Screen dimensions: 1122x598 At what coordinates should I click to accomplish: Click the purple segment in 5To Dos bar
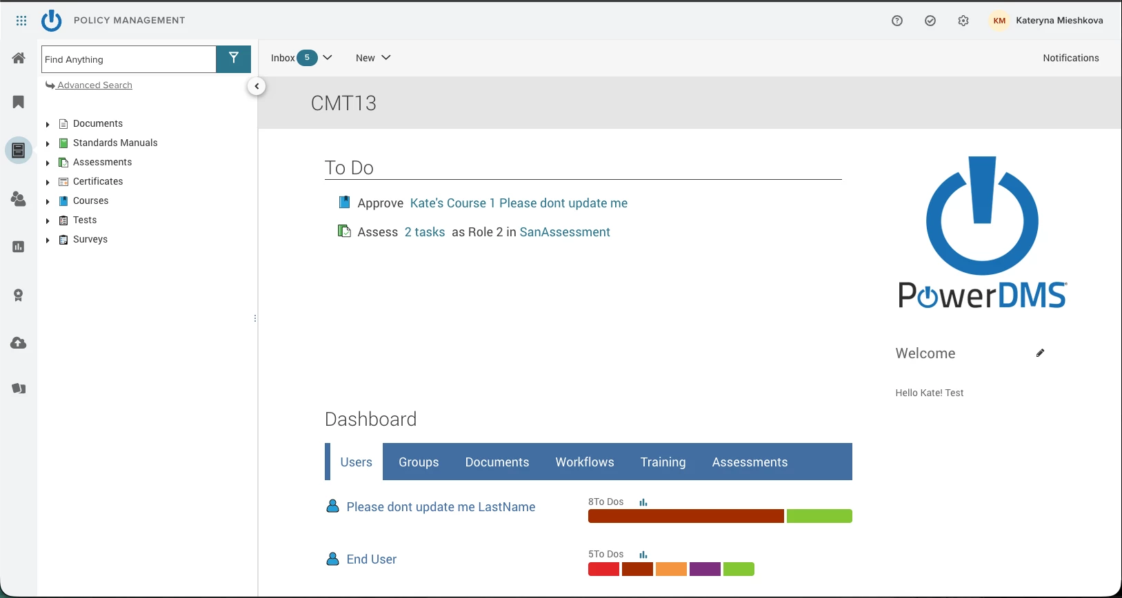pyautogui.click(x=705, y=569)
